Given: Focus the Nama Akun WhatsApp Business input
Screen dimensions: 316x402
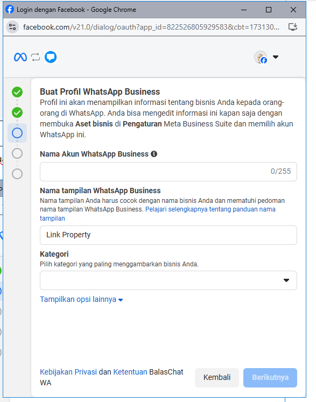Looking at the screenshot, I should (x=168, y=172).
